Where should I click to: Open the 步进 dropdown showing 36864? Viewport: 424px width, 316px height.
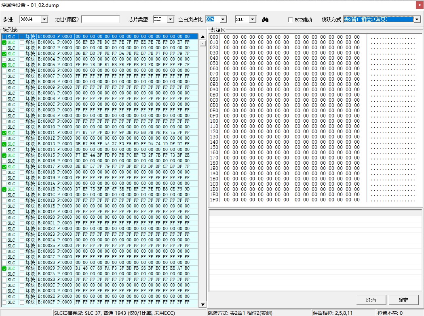click(x=44, y=19)
